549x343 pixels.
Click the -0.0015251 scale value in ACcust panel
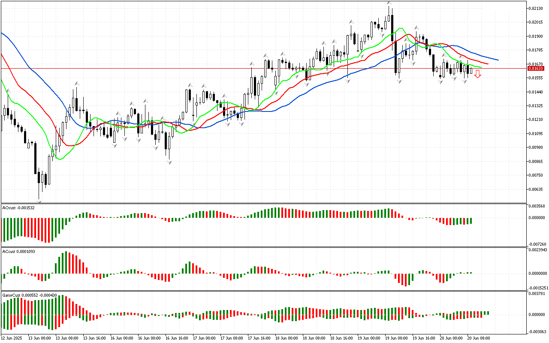click(x=537, y=288)
